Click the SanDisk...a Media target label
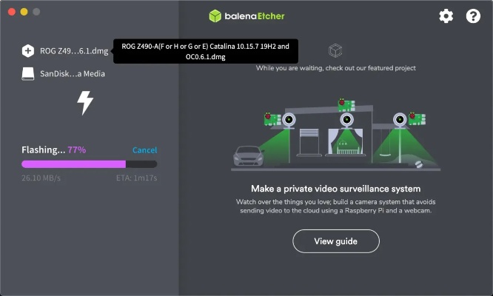This screenshot has width=493, height=296. 73,74
